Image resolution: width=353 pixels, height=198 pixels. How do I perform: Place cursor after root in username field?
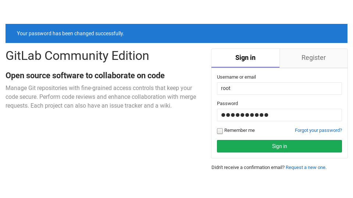[231, 89]
